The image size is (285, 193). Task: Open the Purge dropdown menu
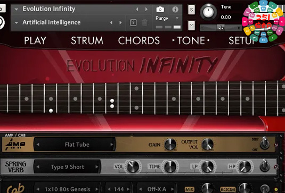177,18
